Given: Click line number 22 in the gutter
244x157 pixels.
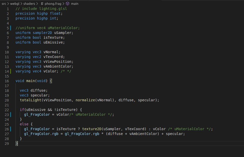Looking at the screenshot, I should (7, 110).
